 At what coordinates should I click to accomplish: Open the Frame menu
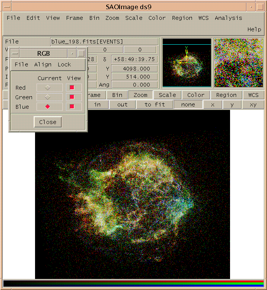[74, 18]
